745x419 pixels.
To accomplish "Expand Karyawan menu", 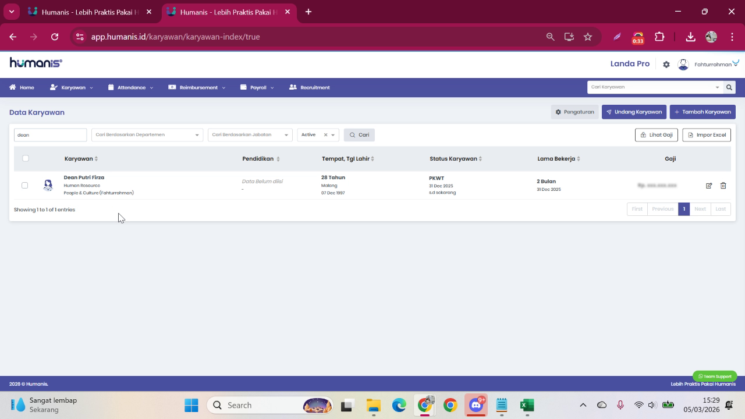I will (x=72, y=87).
